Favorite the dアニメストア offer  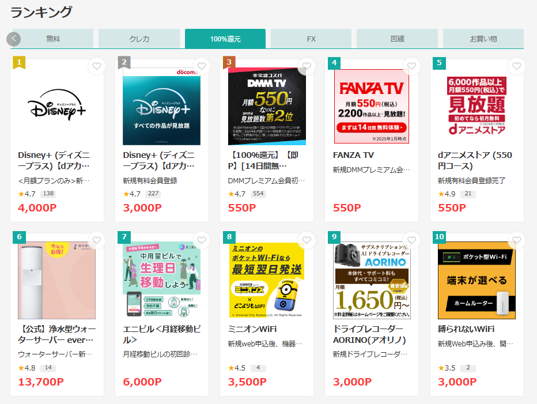[516, 66]
